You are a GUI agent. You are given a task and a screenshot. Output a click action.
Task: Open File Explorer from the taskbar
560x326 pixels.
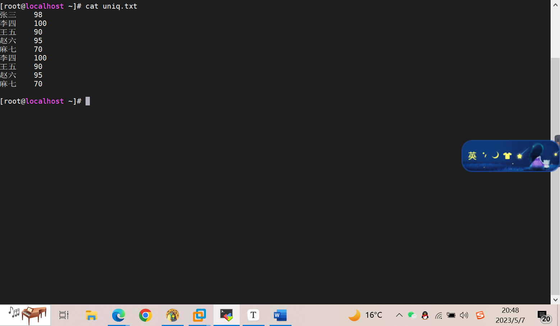click(91, 315)
